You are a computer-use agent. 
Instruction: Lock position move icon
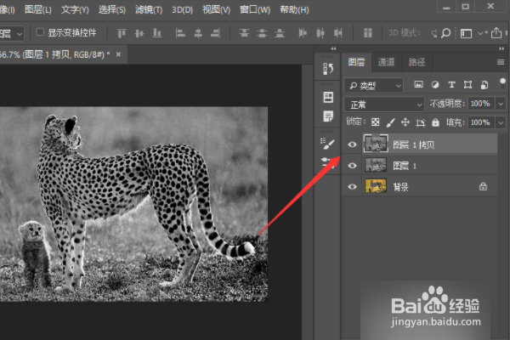405,122
